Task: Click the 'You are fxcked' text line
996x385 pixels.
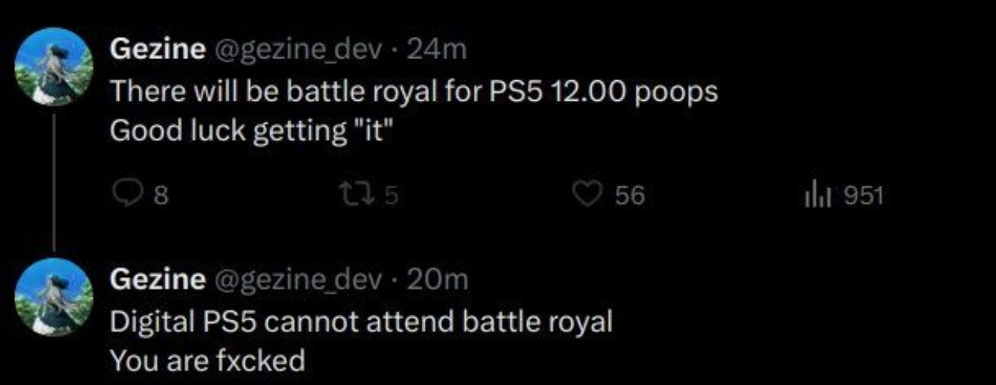Action: (208, 361)
